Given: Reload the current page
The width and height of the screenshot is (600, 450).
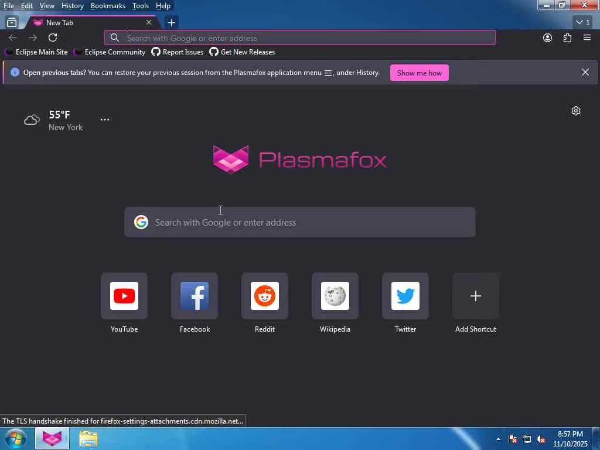Looking at the screenshot, I should click(53, 37).
